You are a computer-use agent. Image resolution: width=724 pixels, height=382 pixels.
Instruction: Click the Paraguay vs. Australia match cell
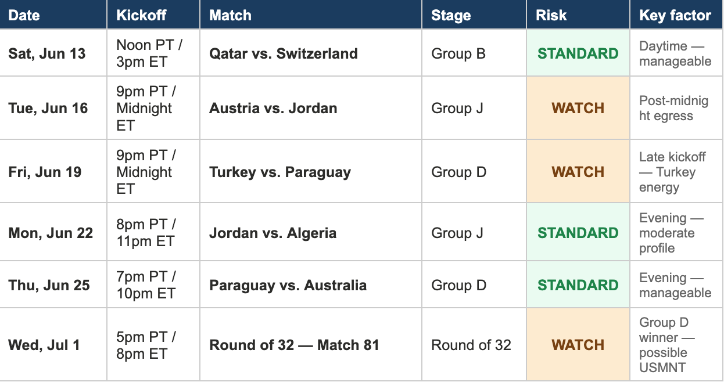311,285
